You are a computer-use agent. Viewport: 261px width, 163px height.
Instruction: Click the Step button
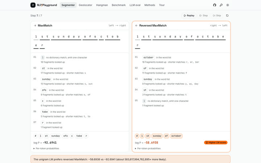point(204,16)
